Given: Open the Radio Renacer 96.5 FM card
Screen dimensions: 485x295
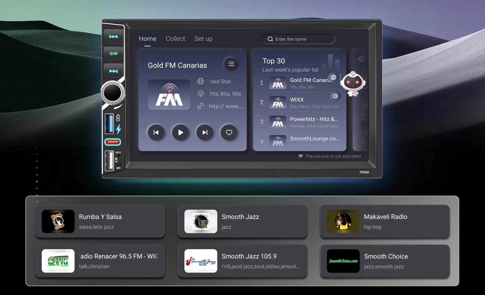Looking at the screenshot, I should click(x=100, y=261).
